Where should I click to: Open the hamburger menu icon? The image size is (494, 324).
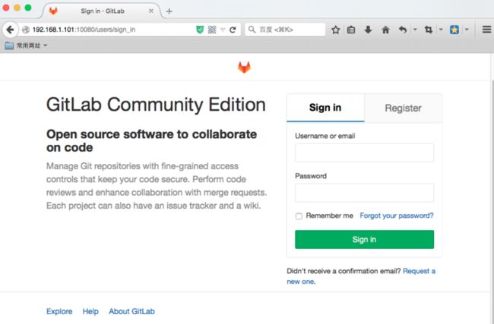tap(486, 30)
